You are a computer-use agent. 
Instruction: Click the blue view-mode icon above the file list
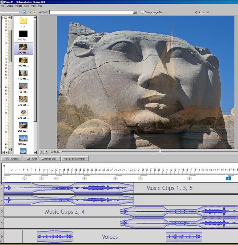click(24, 12)
